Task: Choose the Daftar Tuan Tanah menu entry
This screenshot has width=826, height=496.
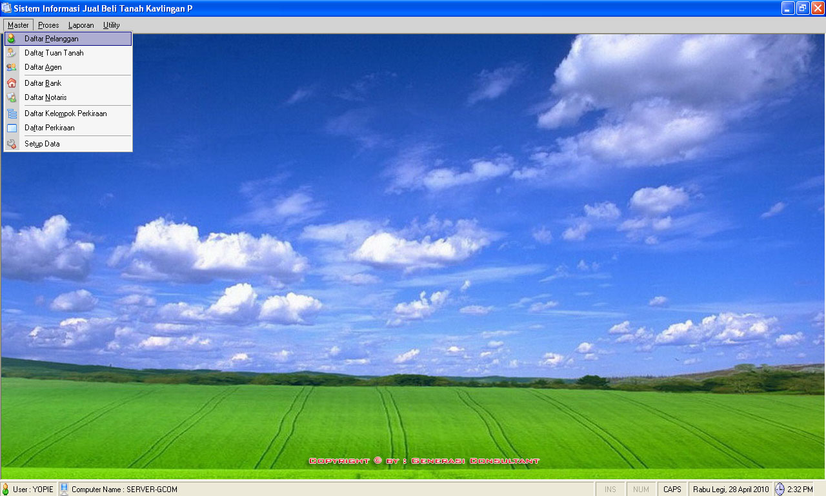Action: coord(54,53)
